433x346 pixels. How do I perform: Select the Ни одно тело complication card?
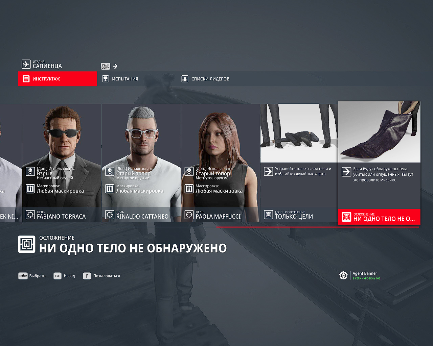(379, 163)
